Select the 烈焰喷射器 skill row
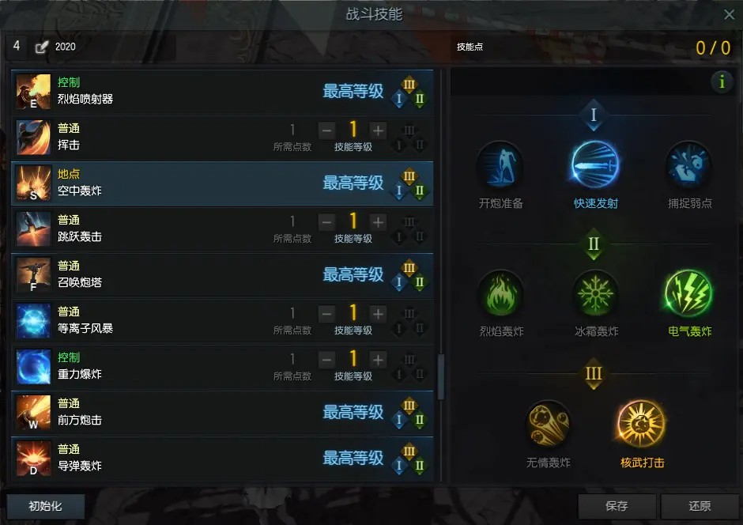 coord(222,92)
